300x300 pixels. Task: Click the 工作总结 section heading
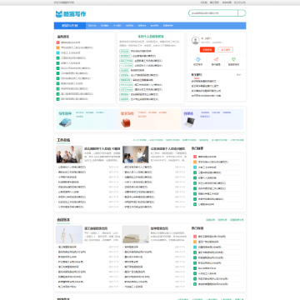tap(63, 140)
